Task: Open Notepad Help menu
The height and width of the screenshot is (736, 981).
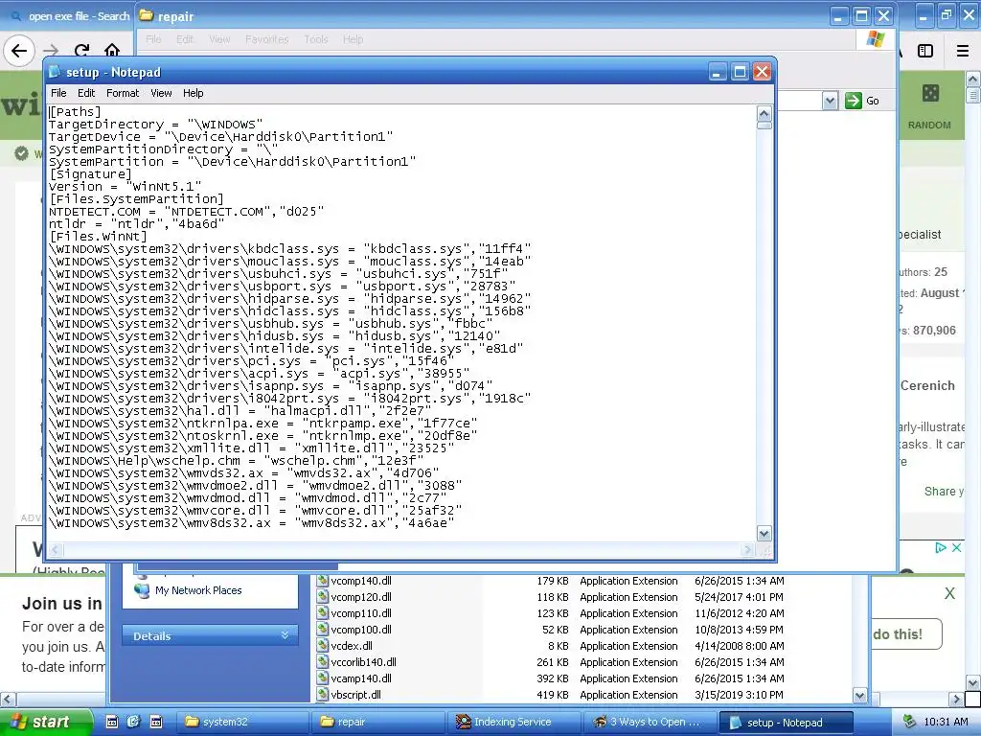Action: pos(193,93)
